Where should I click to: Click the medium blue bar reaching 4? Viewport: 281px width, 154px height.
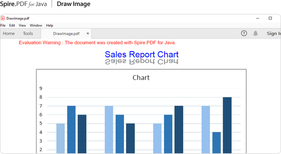pos(216,142)
